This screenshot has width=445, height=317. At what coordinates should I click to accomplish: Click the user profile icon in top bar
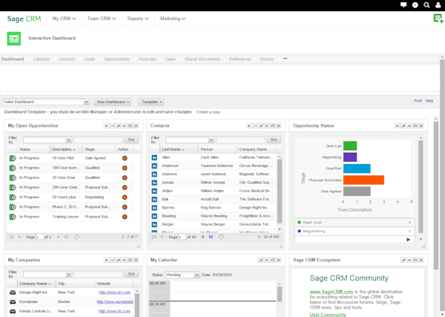(438, 5)
